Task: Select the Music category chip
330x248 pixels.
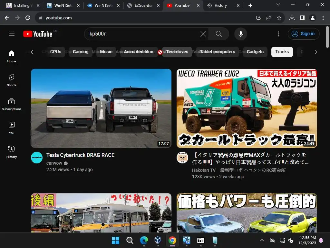Action: coord(106,52)
